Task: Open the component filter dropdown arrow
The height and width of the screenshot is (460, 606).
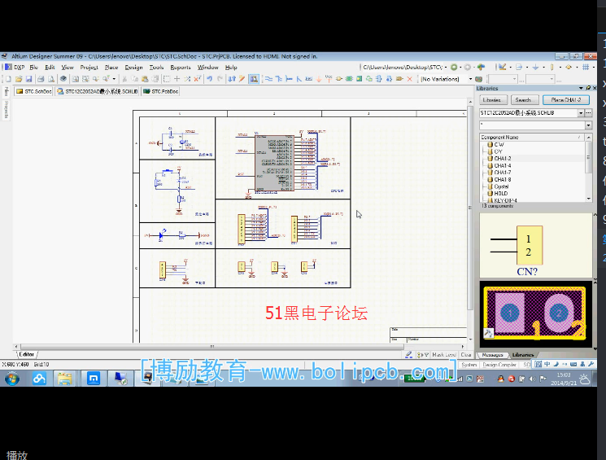Action: tap(588, 125)
